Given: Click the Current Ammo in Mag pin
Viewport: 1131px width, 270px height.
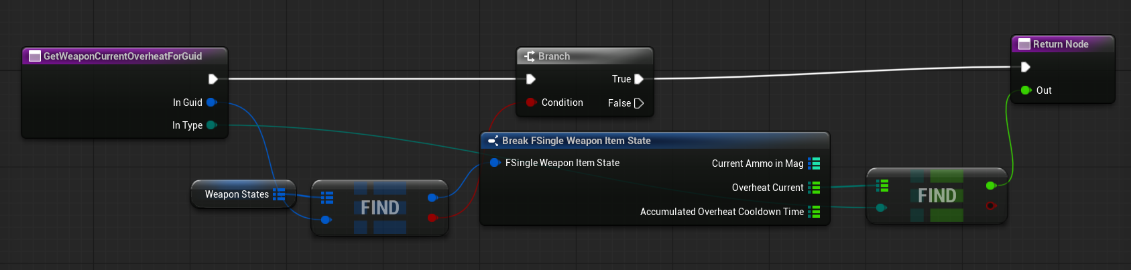Looking at the screenshot, I should (815, 163).
